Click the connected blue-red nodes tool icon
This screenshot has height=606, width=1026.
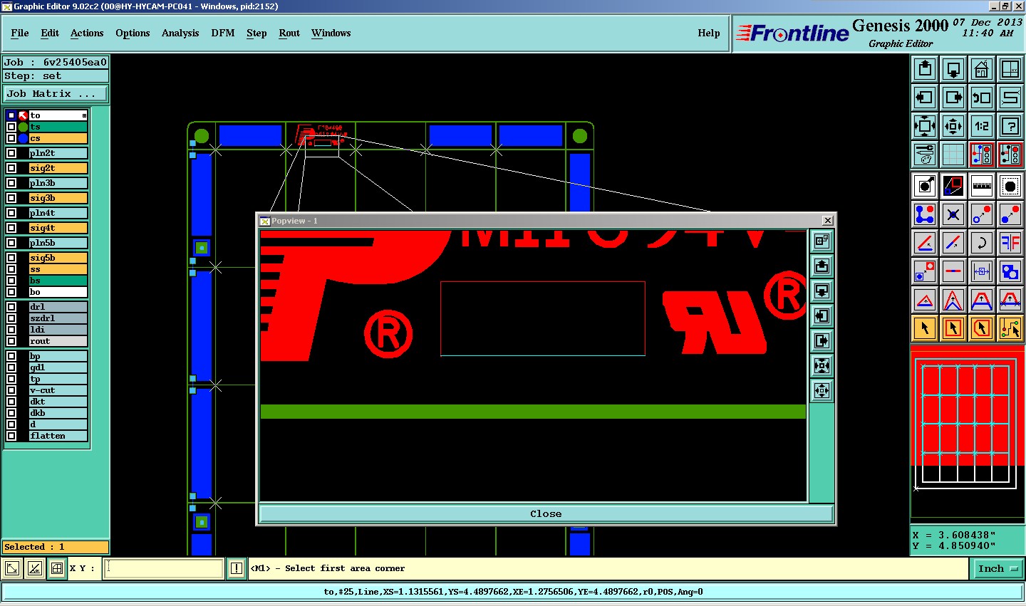[925, 214]
